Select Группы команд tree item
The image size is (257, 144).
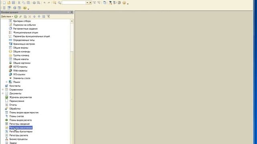21,55
